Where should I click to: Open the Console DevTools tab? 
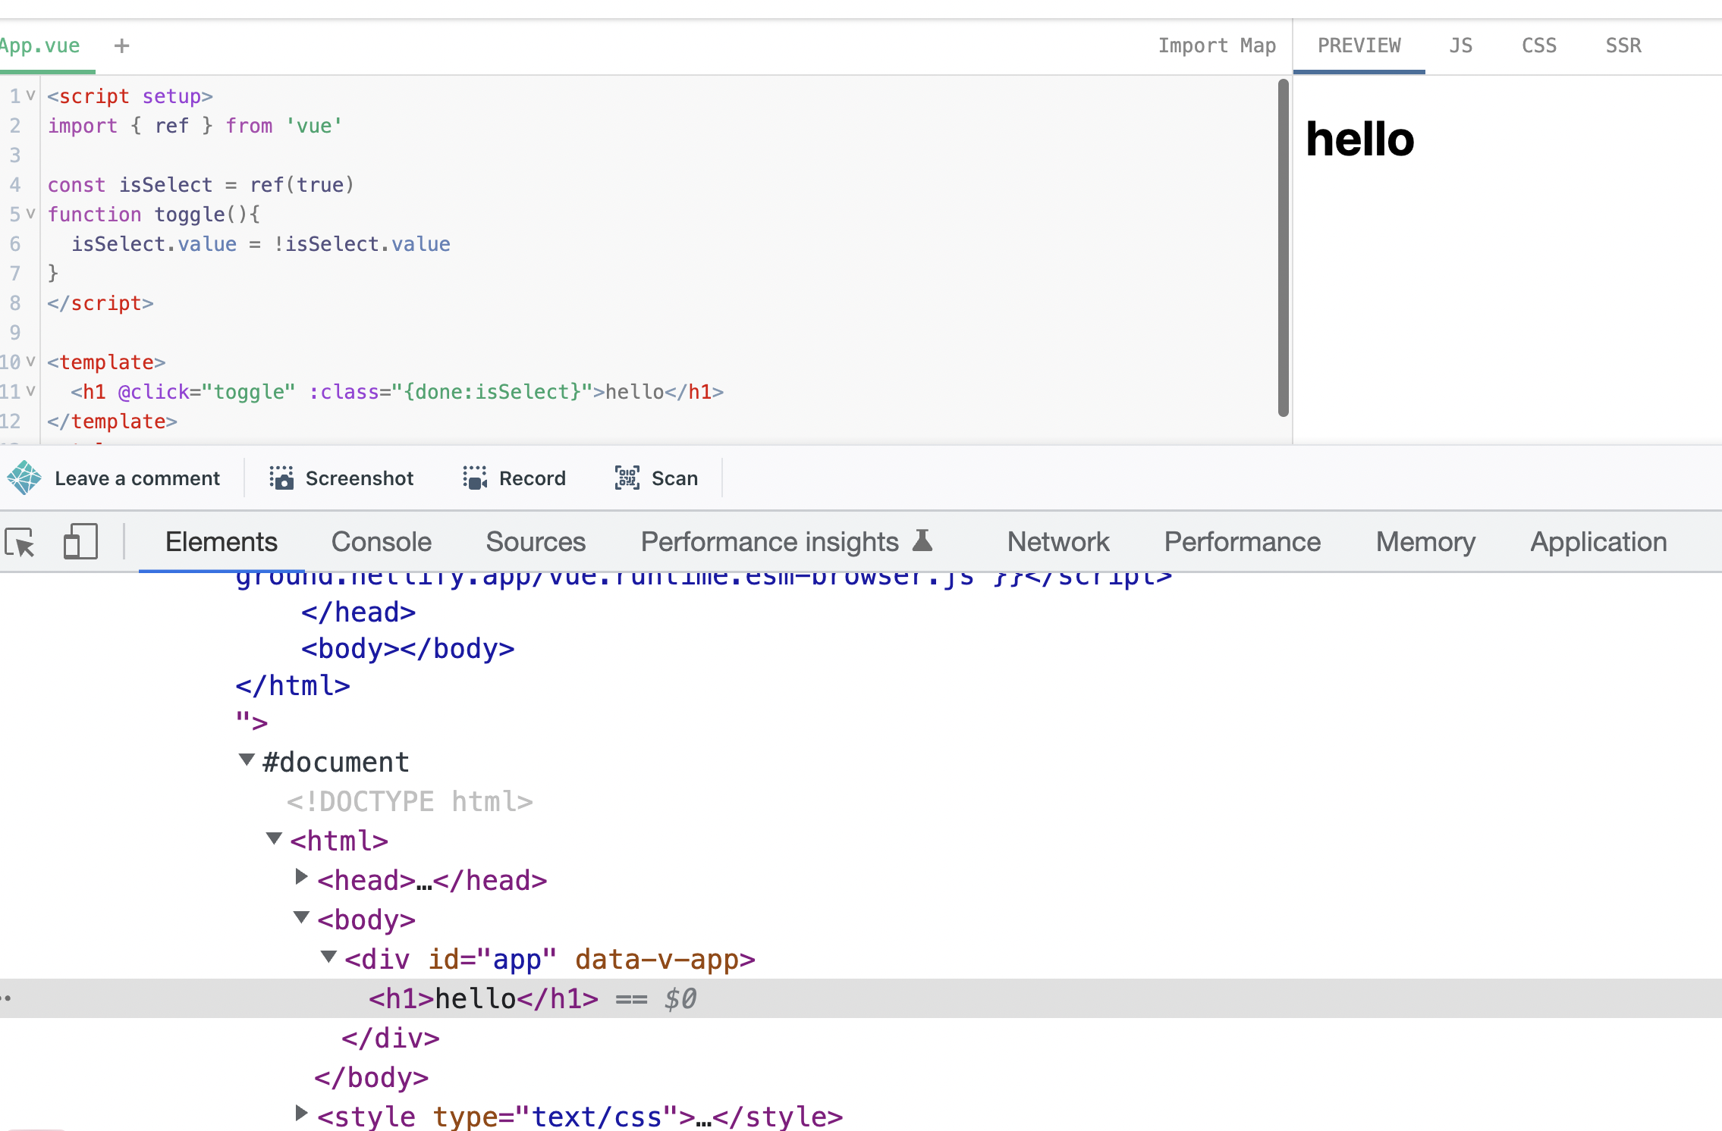382,542
